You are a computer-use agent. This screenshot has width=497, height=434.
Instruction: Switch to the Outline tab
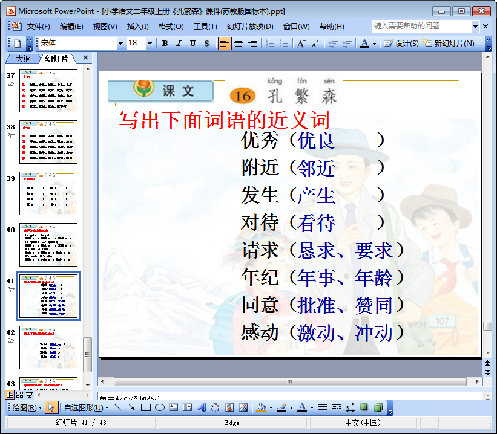pyautogui.click(x=23, y=59)
